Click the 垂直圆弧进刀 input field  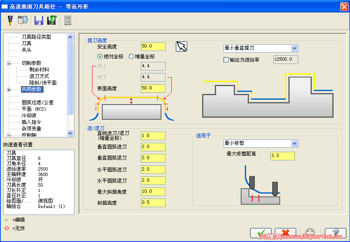[x=153, y=147]
